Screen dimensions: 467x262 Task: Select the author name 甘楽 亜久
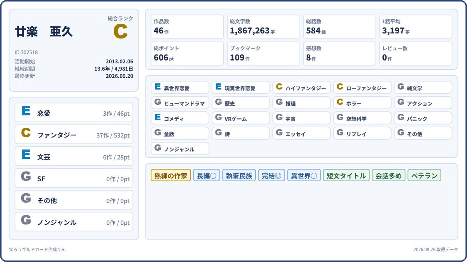click(x=44, y=32)
